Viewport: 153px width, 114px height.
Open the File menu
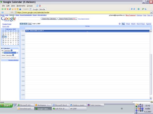tap(3, 6)
